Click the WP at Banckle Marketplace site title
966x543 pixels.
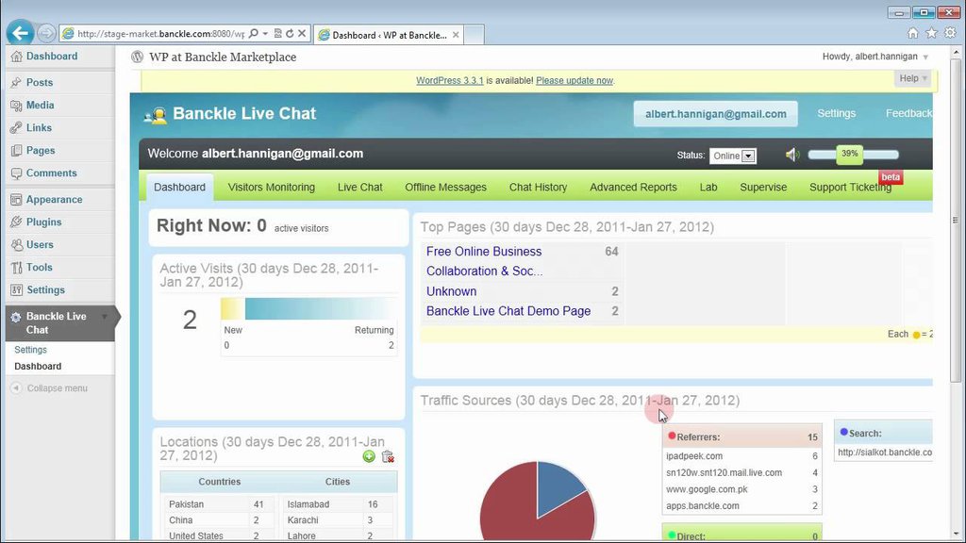(x=223, y=58)
